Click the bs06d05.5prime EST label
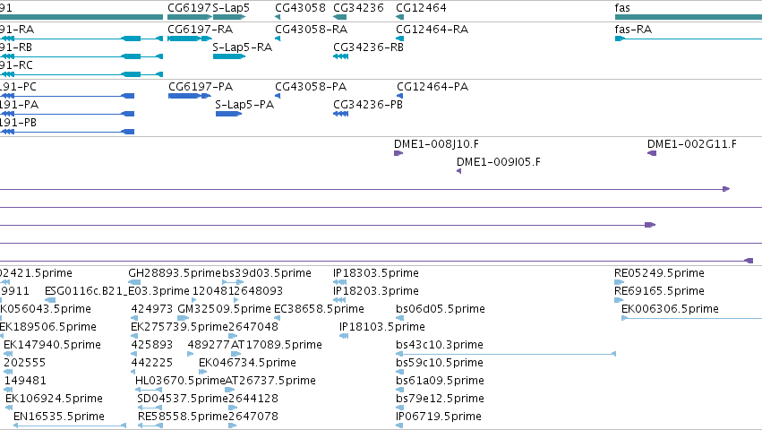Viewport: 762px width, 430px height. tap(441, 309)
